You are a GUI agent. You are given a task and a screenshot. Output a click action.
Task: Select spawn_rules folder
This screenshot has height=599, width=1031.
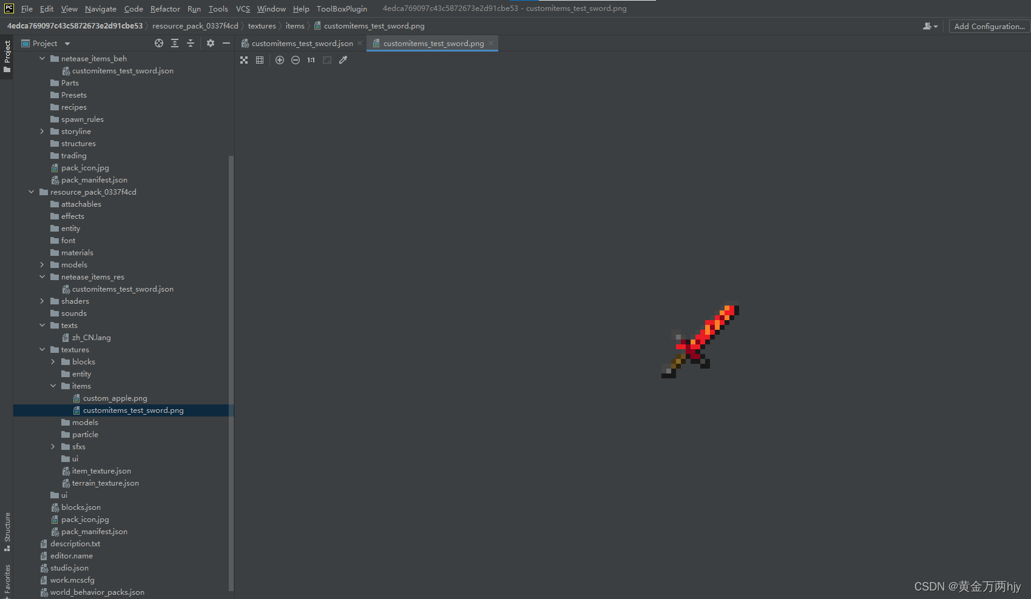click(x=82, y=119)
